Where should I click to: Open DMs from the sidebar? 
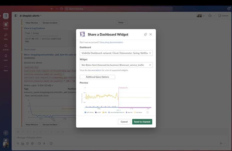(x=6, y=36)
